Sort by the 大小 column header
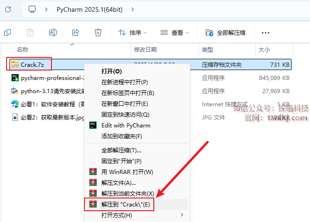 tap(264, 50)
